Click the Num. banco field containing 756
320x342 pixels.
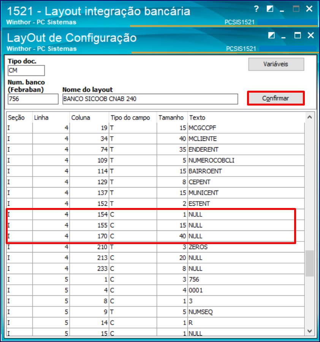point(33,99)
